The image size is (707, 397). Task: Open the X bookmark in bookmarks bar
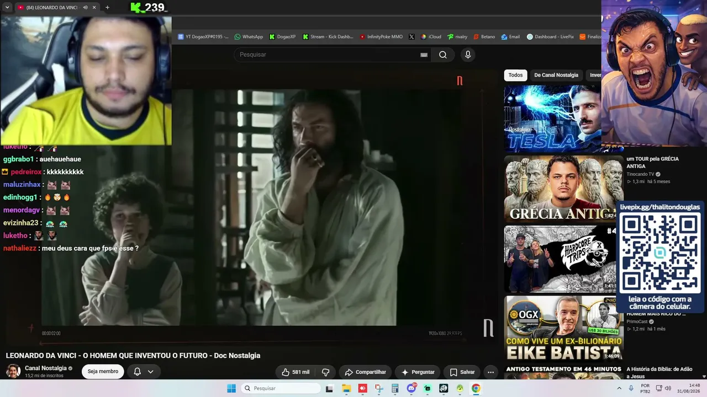(411, 37)
